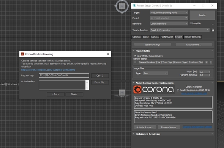This screenshot has width=224, height=148.
Task: Click the Corona logo in About section
Action: (x=153, y=90)
